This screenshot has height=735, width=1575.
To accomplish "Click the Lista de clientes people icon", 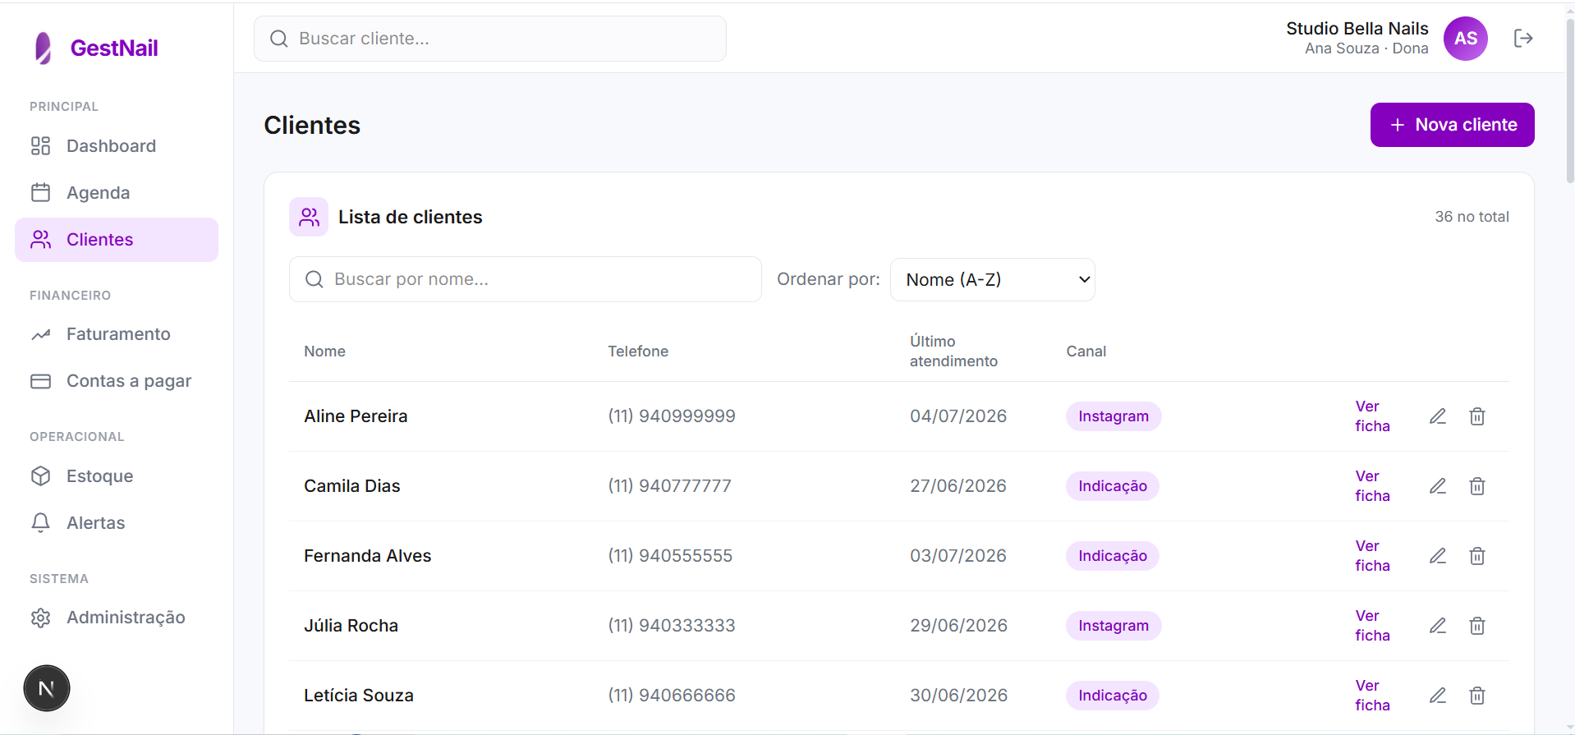I will point(309,217).
